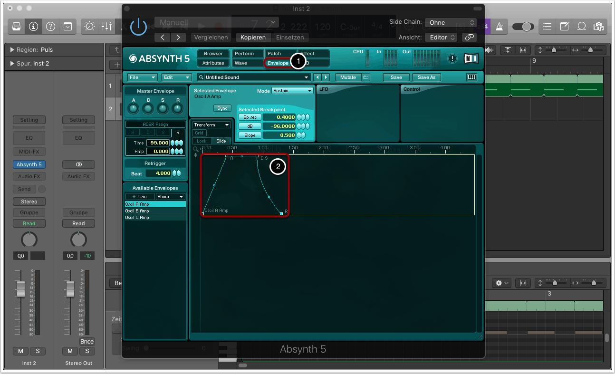Toggle the plugin power bypass button
Image resolution: width=615 pixels, height=374 pixels.
[138, 27]
